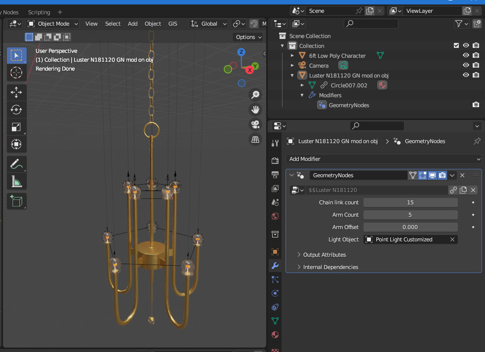Toggle GeometryNodes render camera icon in outliner
Image resolution: width=485 pixels, height=352 pixels.
[476, 105]
